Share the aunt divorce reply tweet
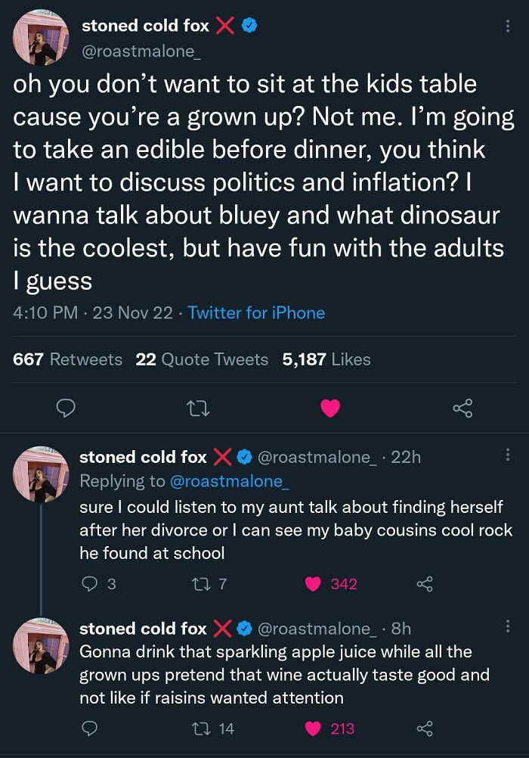Screen dimensions: 529x758 [x=423, y=584]
